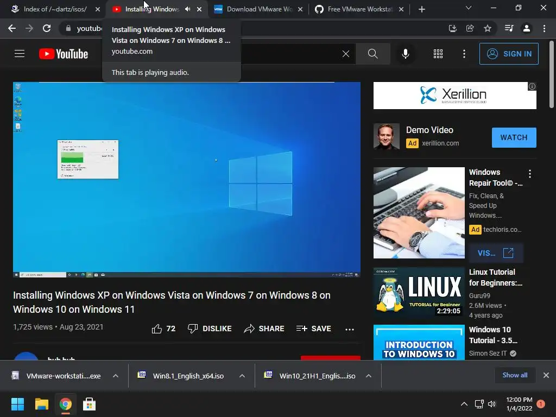This screenshot has height=417, width=556.
Task: Expand options for Win10_21H1 iso download
Action: pyautogui.click(x=369, y=376)
